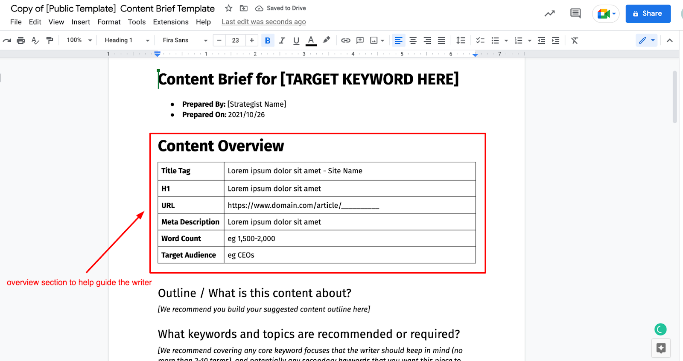683x361 pixels.
Task: Insert image toolbar icon
Action: coord(374,41)
